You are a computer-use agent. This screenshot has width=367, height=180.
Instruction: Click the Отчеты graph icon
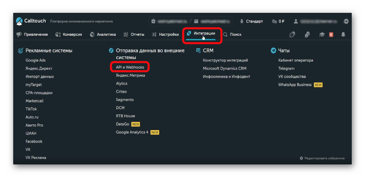pyautogui.click(x=126, y=35)
